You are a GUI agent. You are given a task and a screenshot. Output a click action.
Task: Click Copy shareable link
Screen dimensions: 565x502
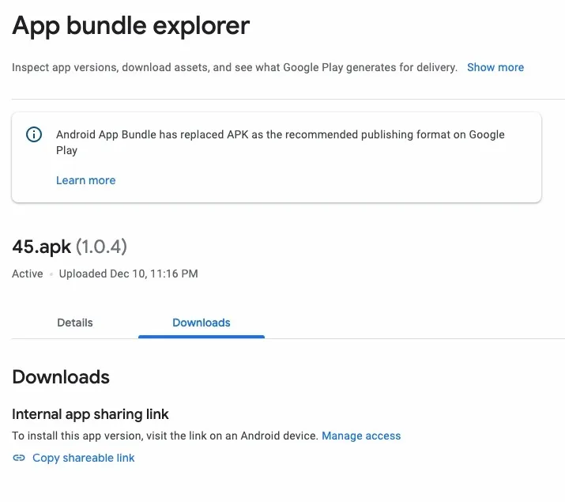click(83, 458)
